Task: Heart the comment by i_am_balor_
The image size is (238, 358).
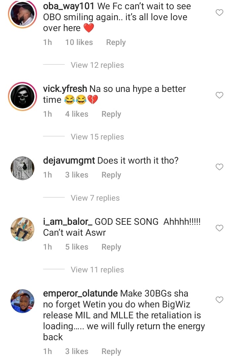Action: (x=219, y=228)
